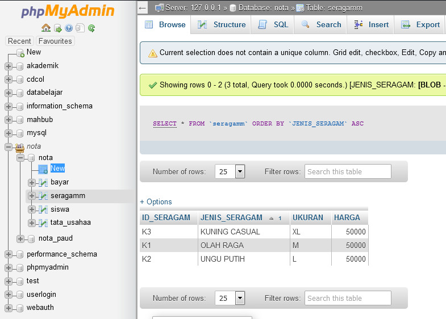Open the SQL documentation page icon

(80, 28)
